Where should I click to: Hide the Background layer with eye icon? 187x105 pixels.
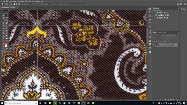pos(154,45)
